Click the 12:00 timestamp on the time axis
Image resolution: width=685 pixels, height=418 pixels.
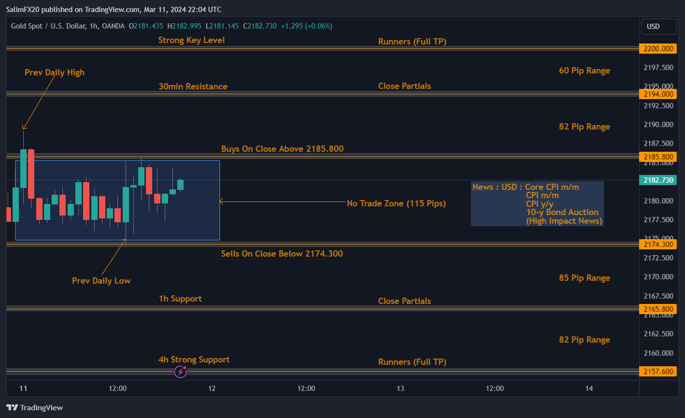tap(117, 388)
